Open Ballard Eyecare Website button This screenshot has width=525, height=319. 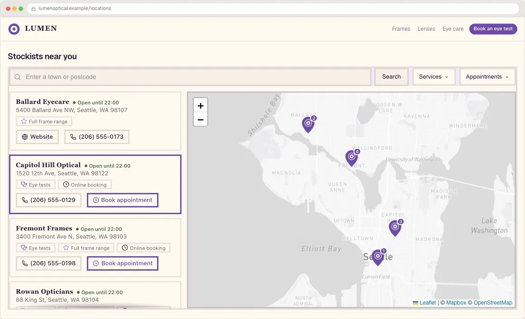(x=37, y=137)
